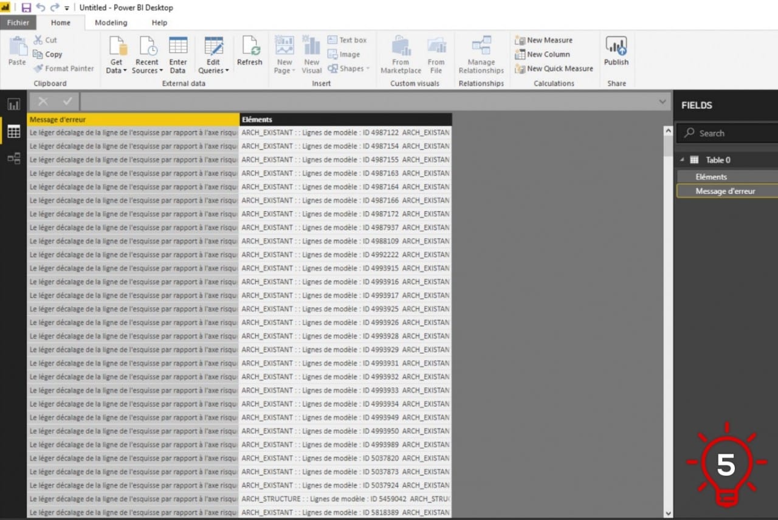
Task: Cancel the formula with the X button
Action: pyautogui.click(x=43, y=101)
